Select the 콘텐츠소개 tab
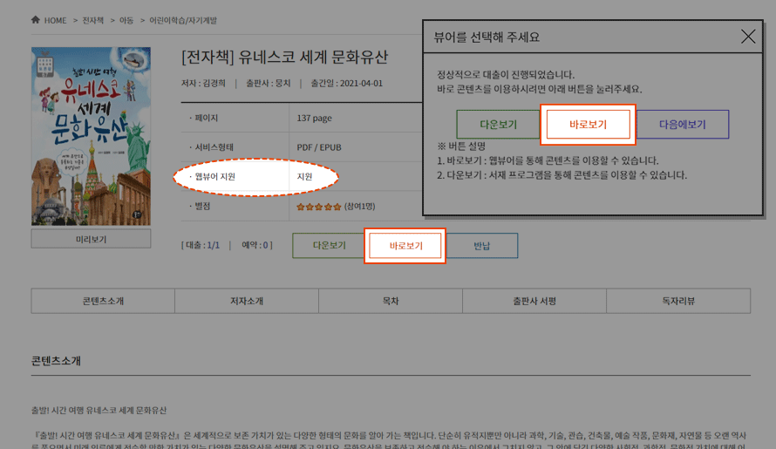This screenshot has width=776, height=449. (103, 301)
